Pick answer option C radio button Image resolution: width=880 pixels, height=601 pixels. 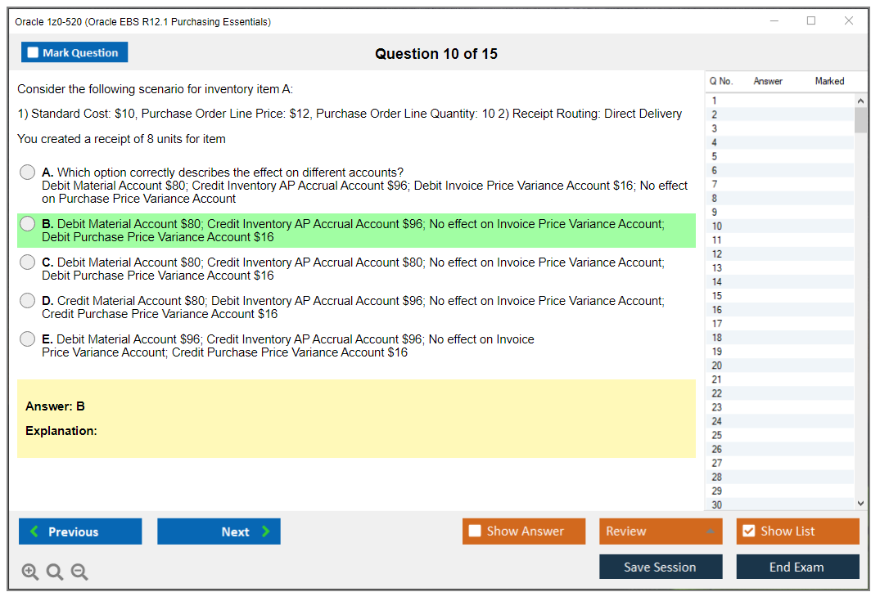pos(28,262)
